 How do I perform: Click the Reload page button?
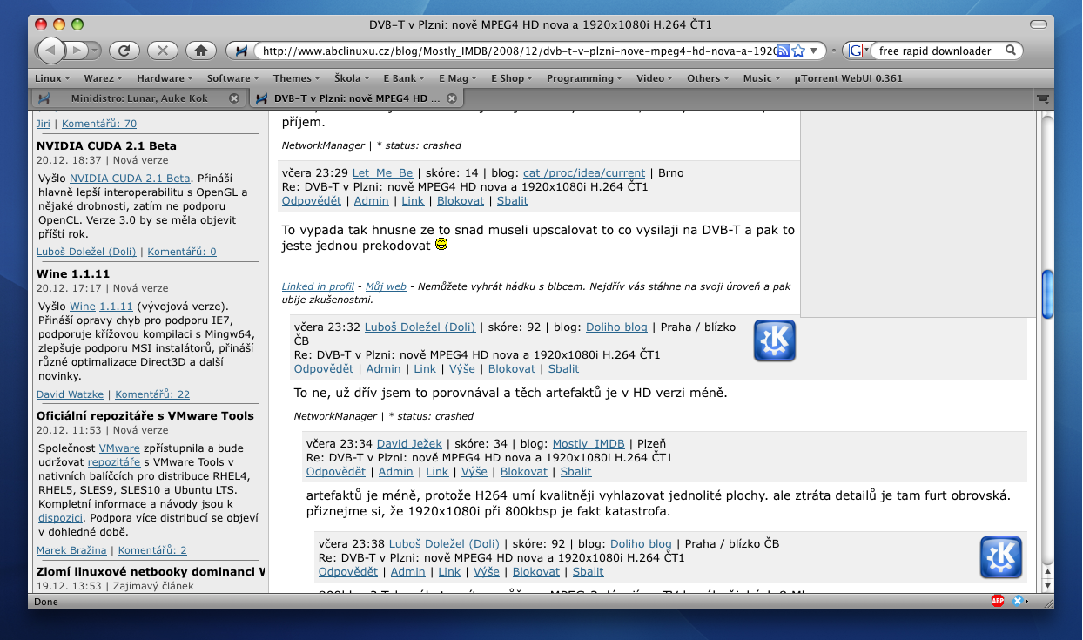124,51
